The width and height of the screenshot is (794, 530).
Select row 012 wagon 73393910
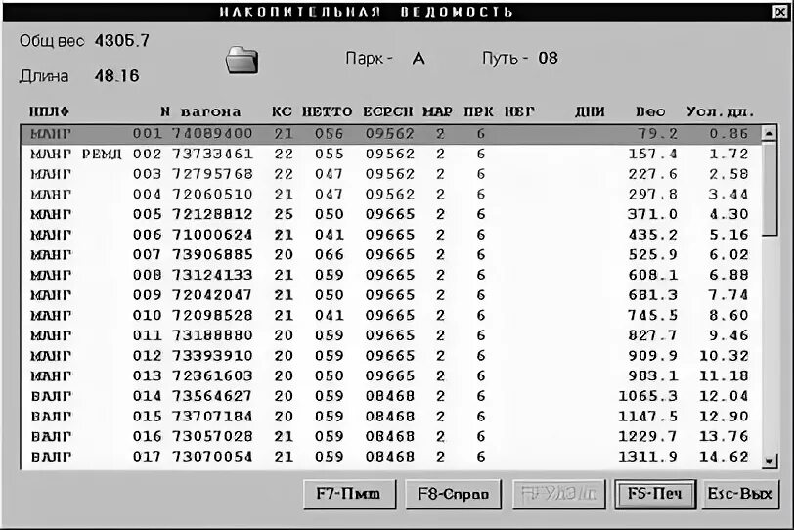click(x=391, y=356)
